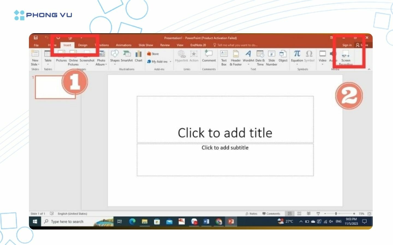Open the WordArt styles dropdown
The height and width of the screenshot is (245, 393).
248,65
